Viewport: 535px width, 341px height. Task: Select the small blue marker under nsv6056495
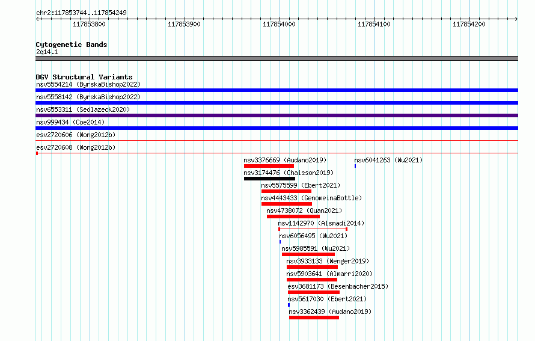(280, 242)
